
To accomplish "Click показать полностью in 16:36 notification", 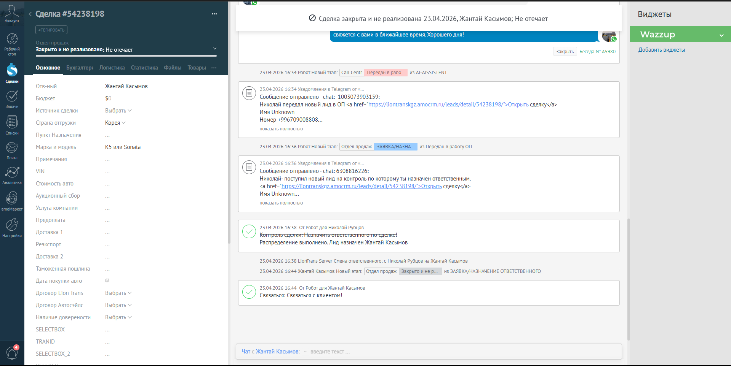I will tap(281, 203).
